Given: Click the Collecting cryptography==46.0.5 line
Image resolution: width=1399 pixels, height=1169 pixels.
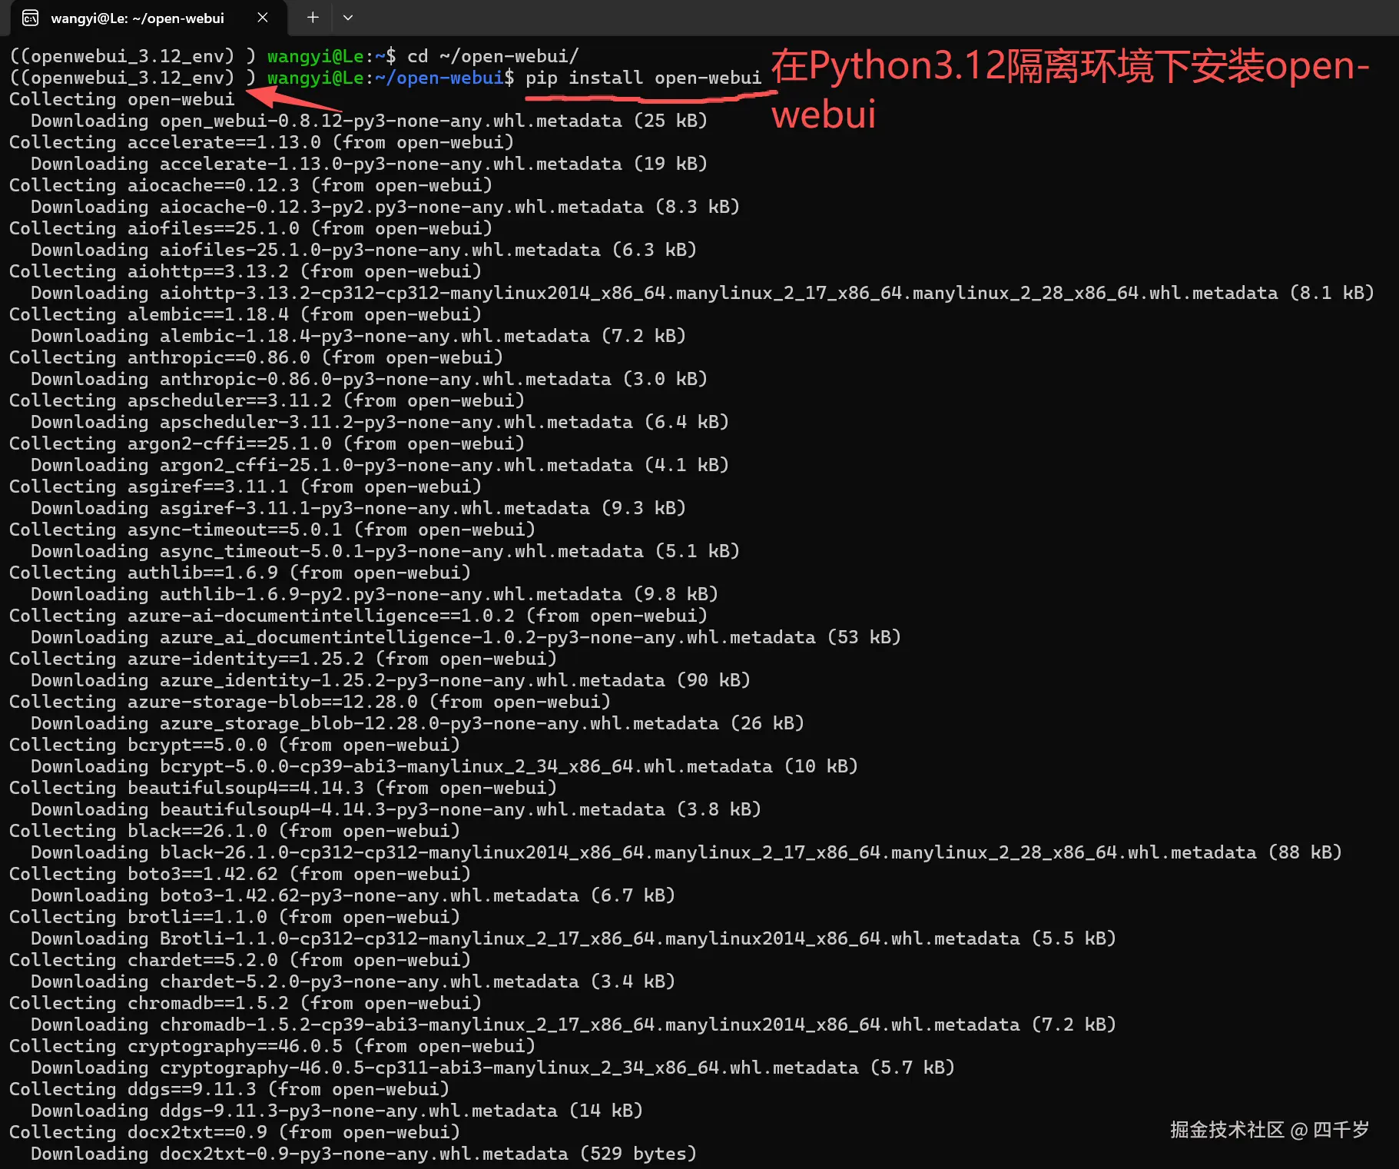Looking at the screenshot, I should click(270, 1046).
